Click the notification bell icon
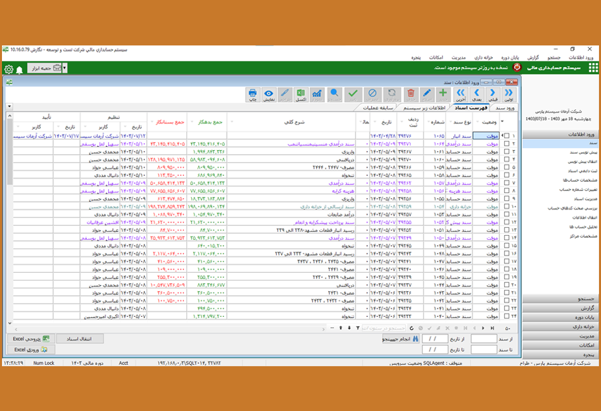 (20, 69)
